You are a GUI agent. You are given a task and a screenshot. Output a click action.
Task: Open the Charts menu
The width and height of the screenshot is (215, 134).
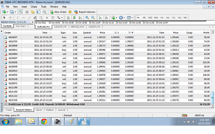(x=34, y=7)
